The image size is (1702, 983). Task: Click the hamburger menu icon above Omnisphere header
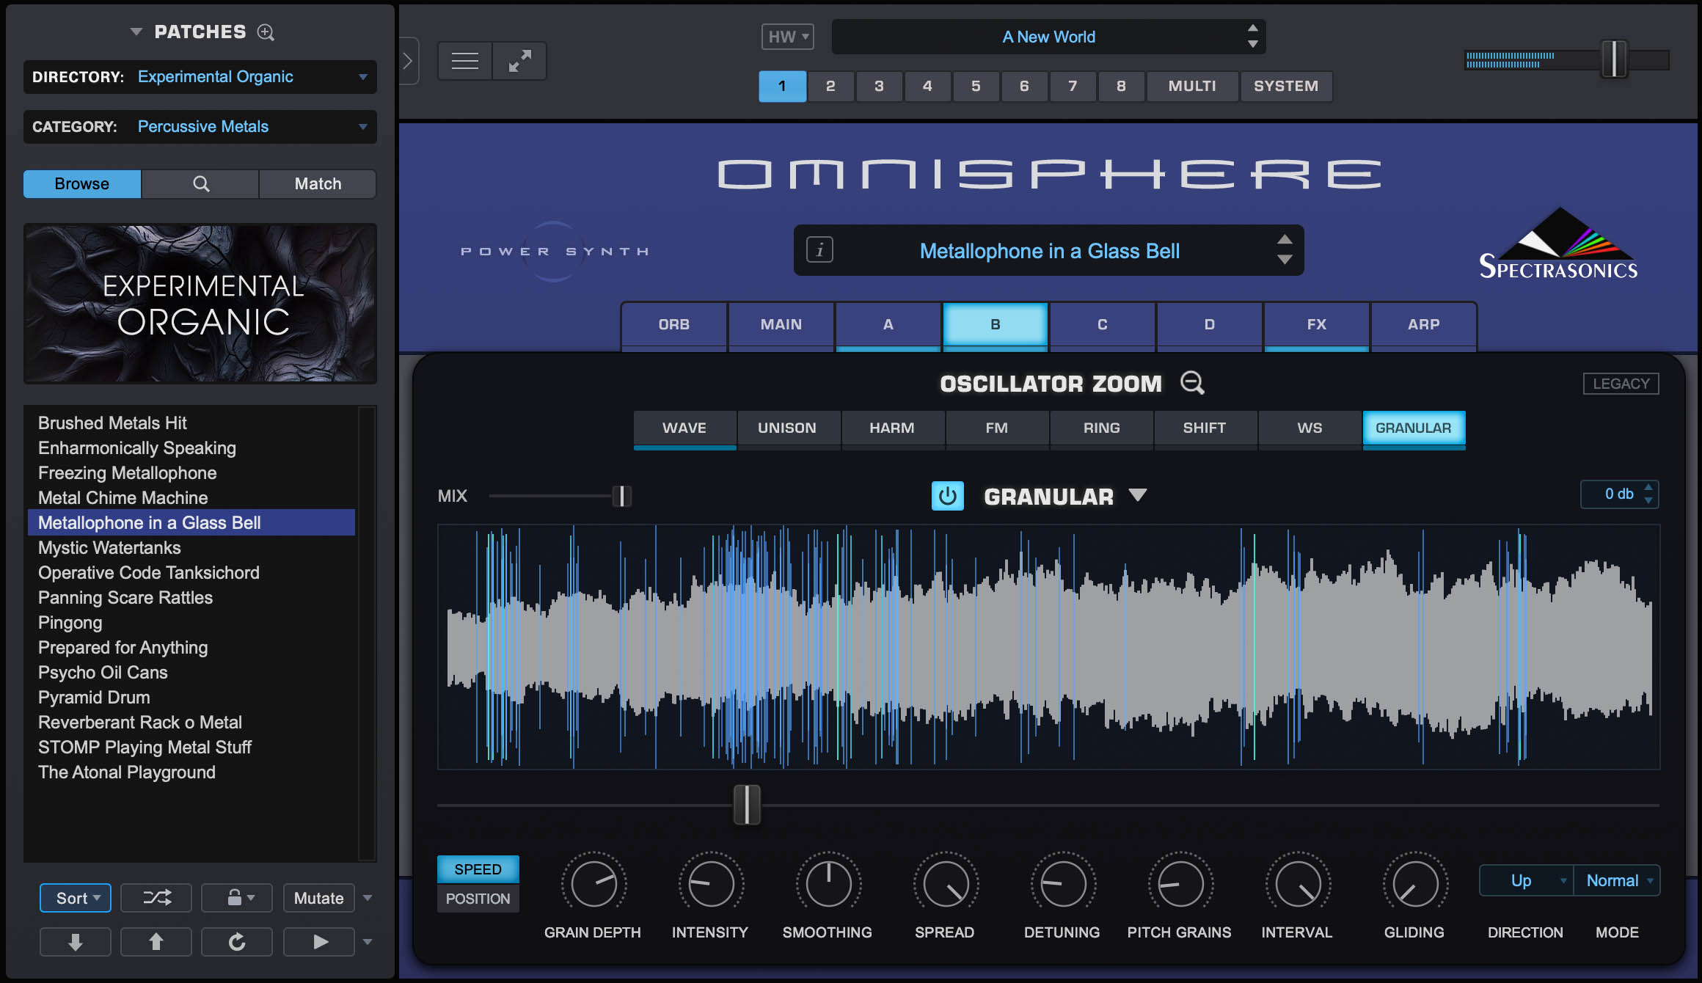464,60
